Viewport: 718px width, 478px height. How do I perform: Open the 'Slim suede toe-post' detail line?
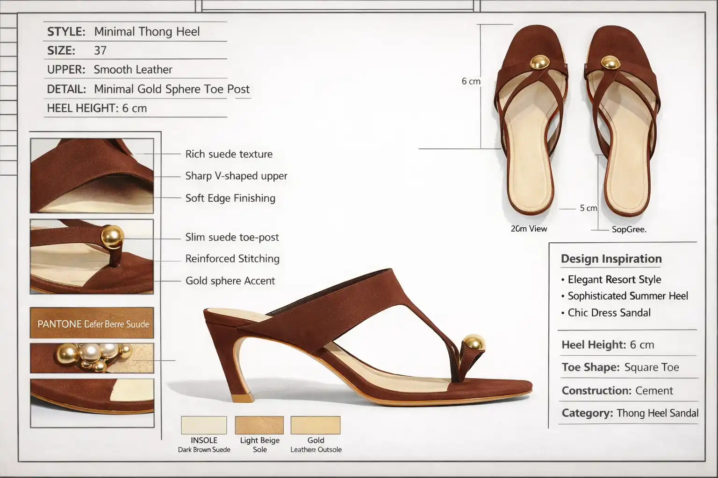coord(231,238)
